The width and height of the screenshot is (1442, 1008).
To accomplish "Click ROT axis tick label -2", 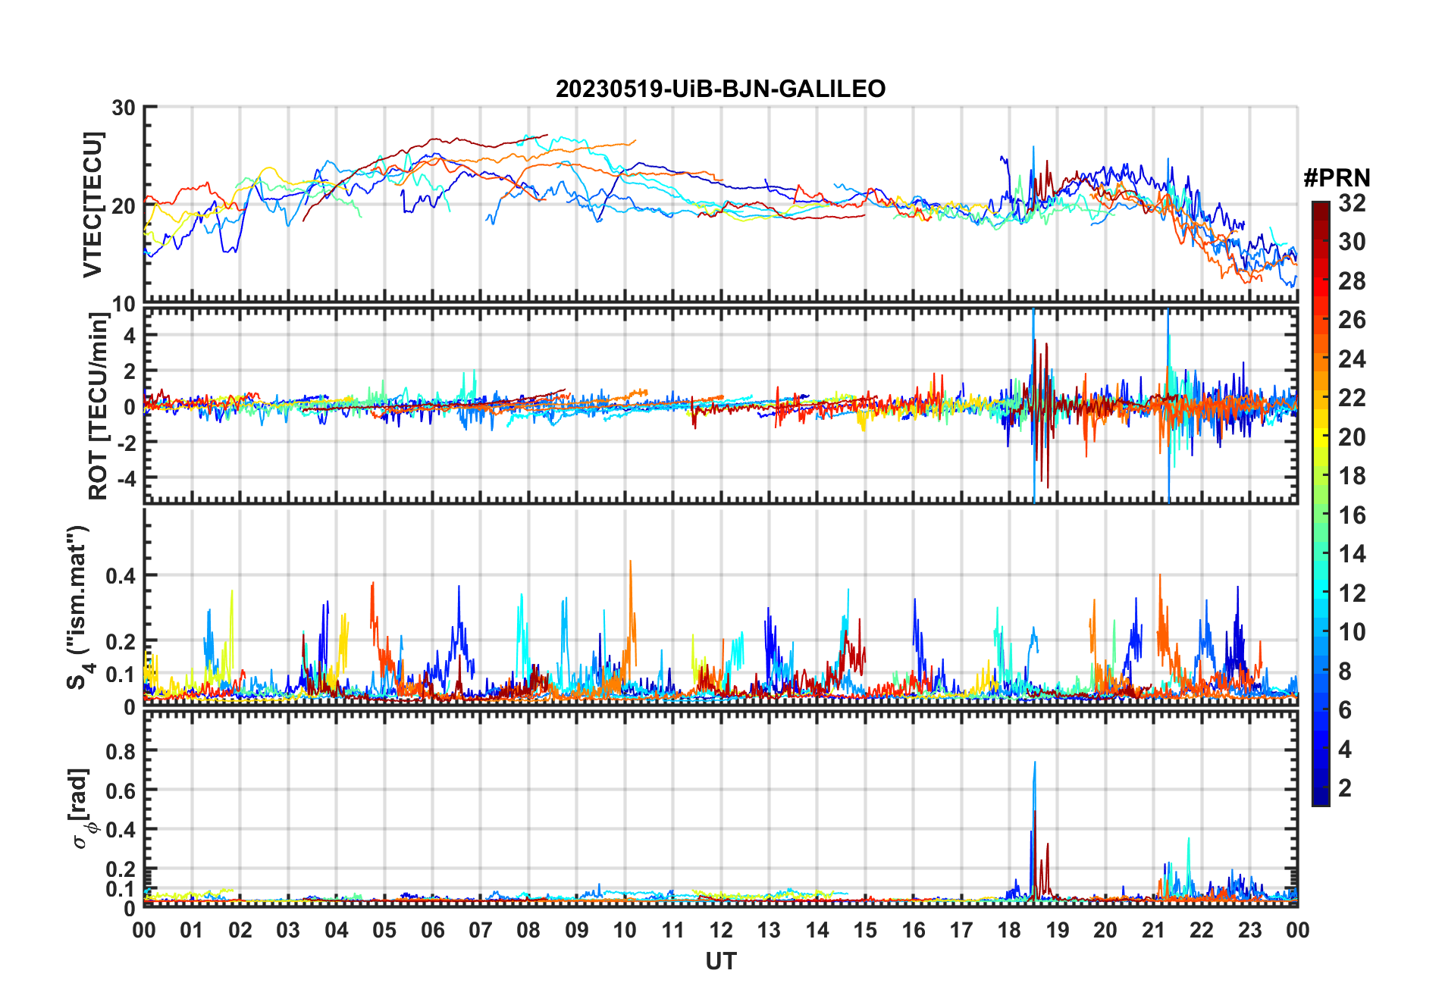I will pos(127,443).
